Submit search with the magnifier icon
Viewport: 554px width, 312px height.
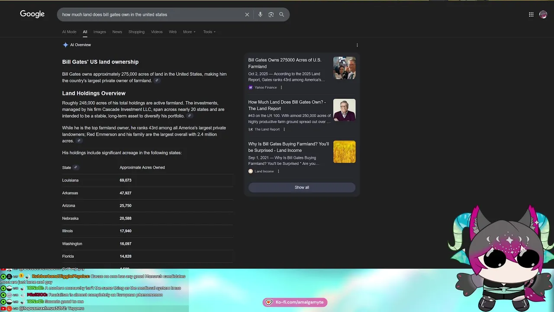pos(282,14)
